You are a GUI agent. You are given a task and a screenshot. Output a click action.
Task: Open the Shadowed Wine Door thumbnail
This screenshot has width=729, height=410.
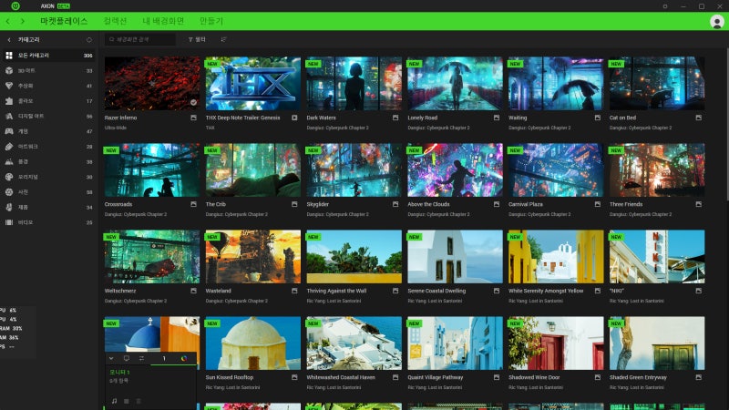556,343
